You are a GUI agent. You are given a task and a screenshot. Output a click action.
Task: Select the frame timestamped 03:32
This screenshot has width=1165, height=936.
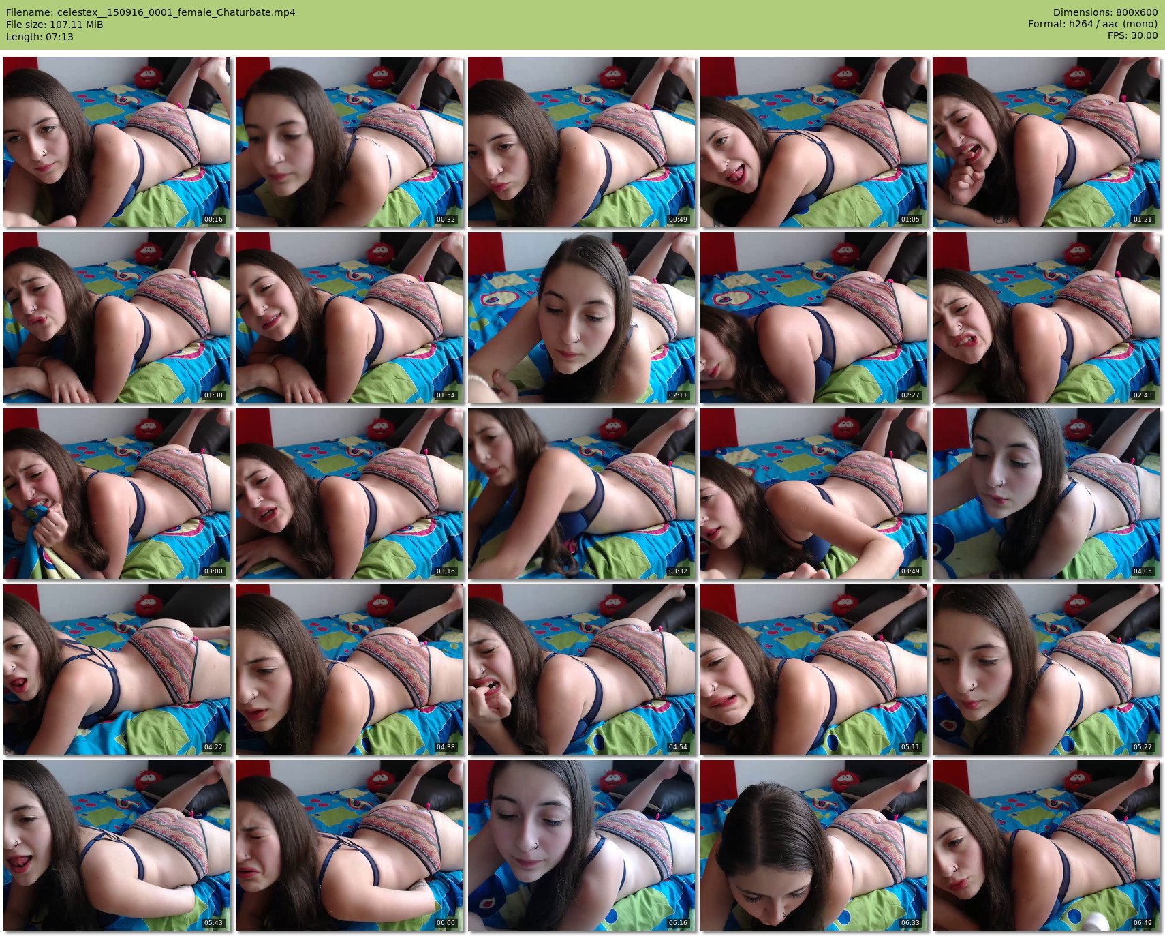point(581,494)
